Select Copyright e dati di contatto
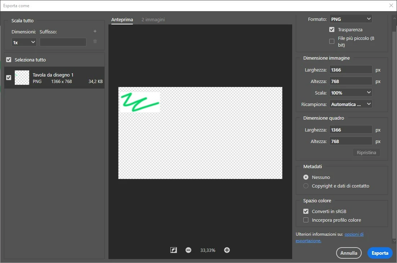 [306, 186]
